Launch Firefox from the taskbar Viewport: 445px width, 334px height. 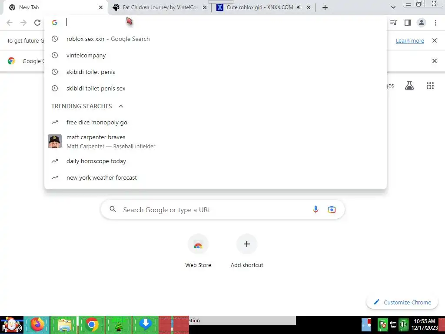tap(37, 324)
